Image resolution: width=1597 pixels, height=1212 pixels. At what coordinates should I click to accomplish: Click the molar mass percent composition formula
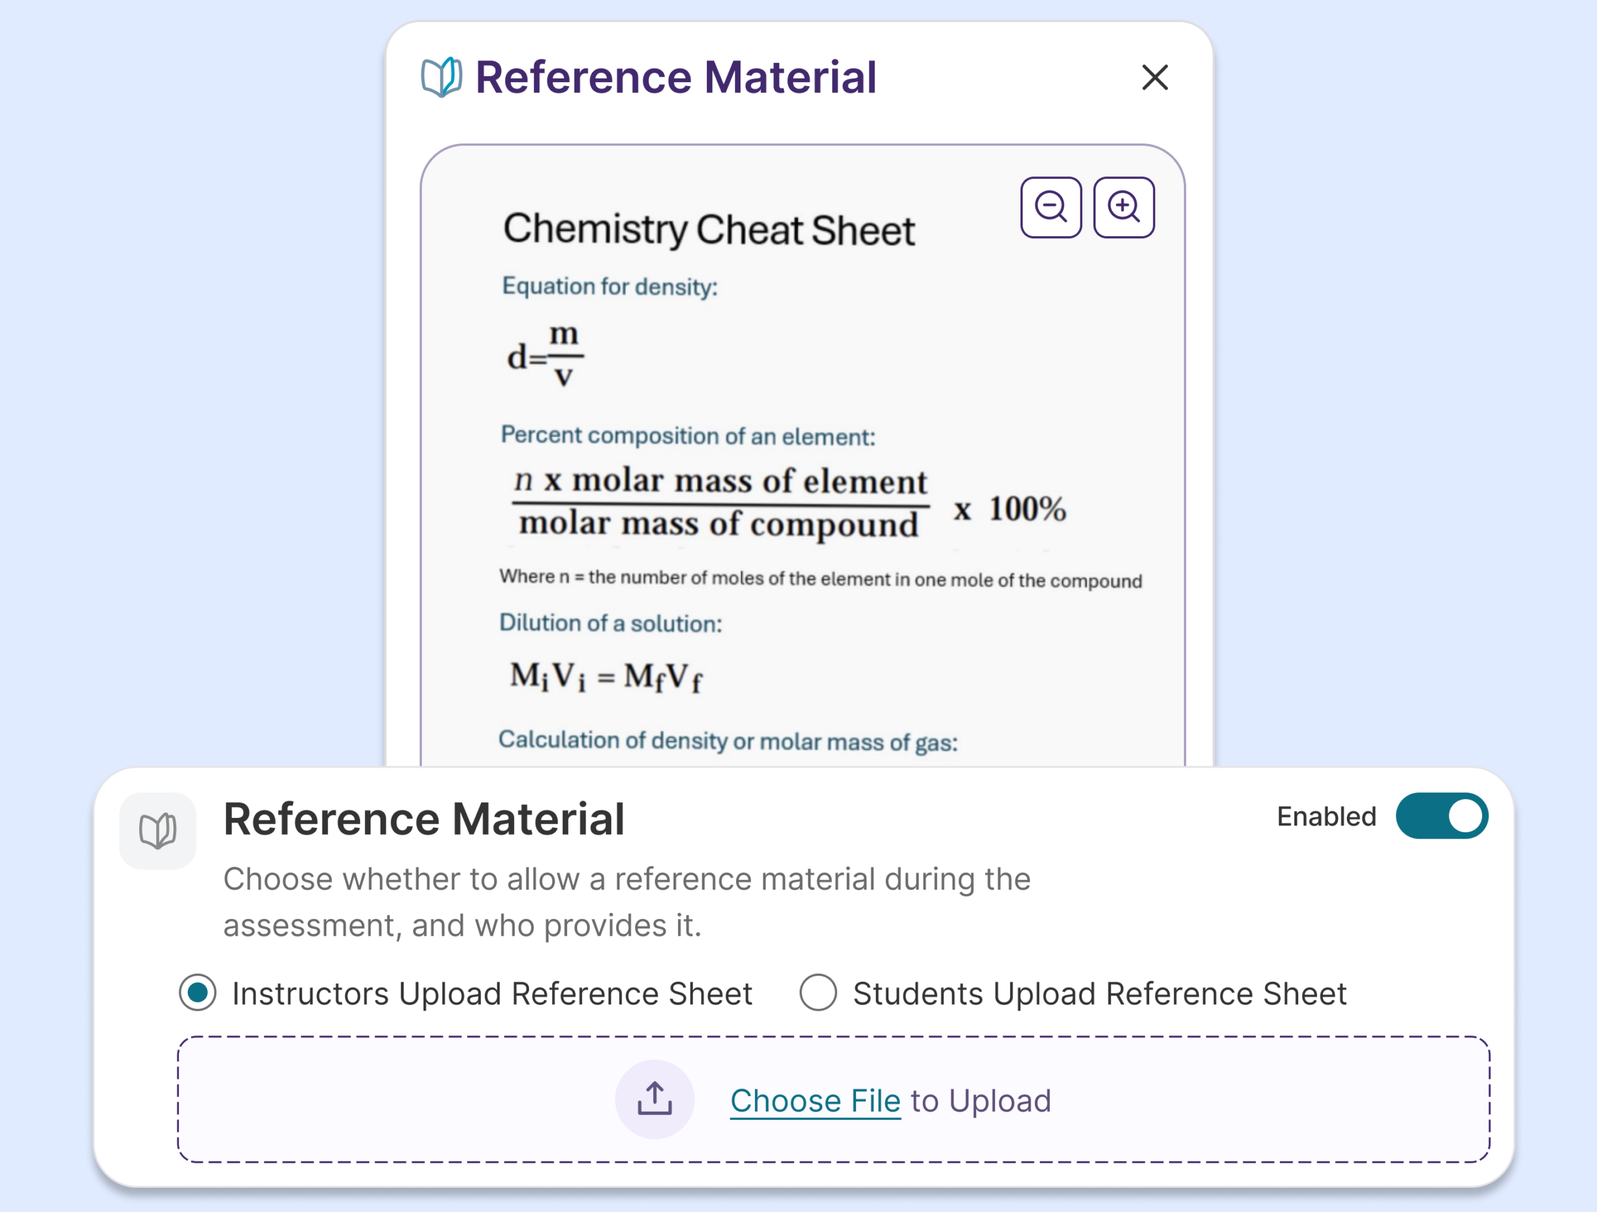pos(789,504)
